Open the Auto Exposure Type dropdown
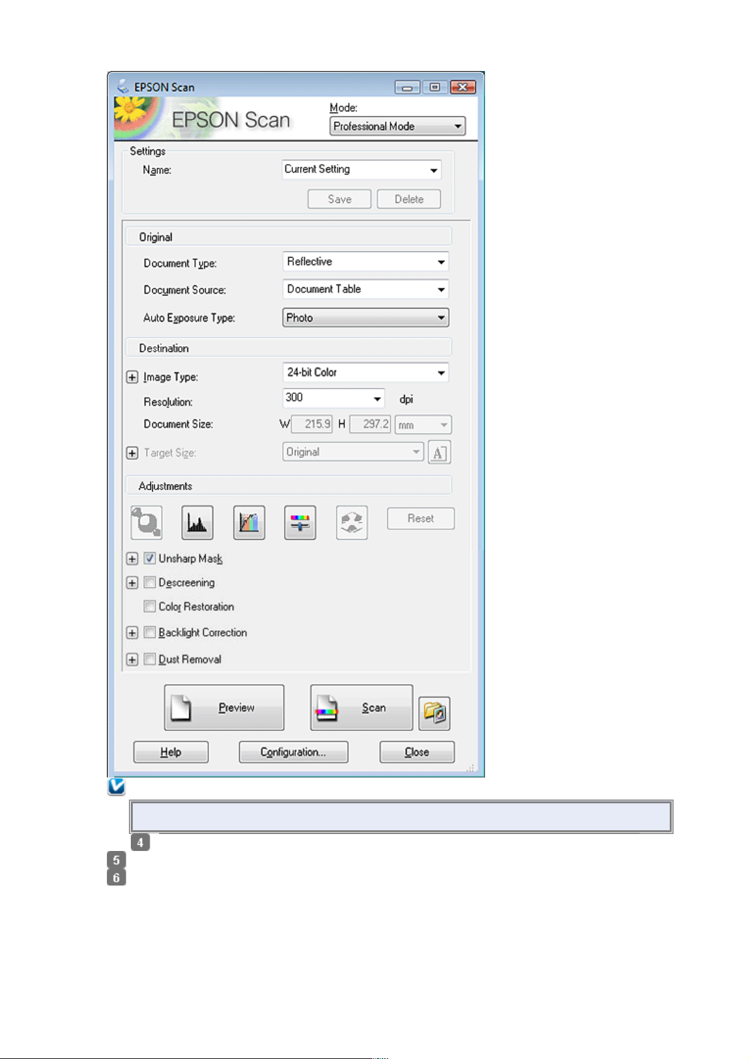This screenshot has width=749, height=1059. coord(365,317)
